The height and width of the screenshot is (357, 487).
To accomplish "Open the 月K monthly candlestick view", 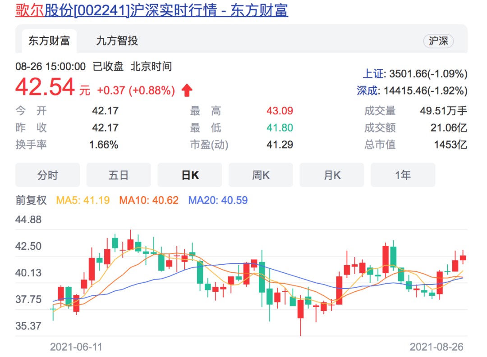I will pyautogui.click(x=332, y=175).
